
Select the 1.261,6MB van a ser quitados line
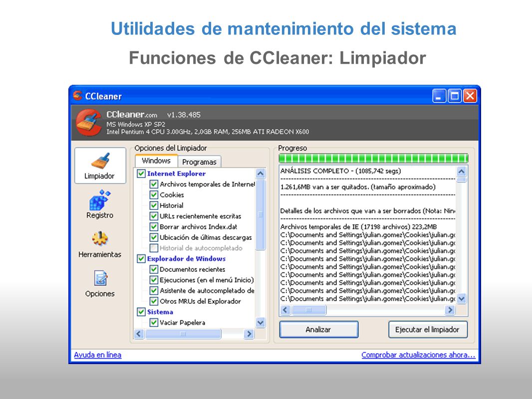coord(358,187)
